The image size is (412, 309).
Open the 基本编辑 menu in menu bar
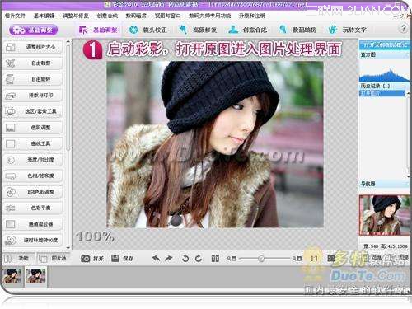(44, 16)
